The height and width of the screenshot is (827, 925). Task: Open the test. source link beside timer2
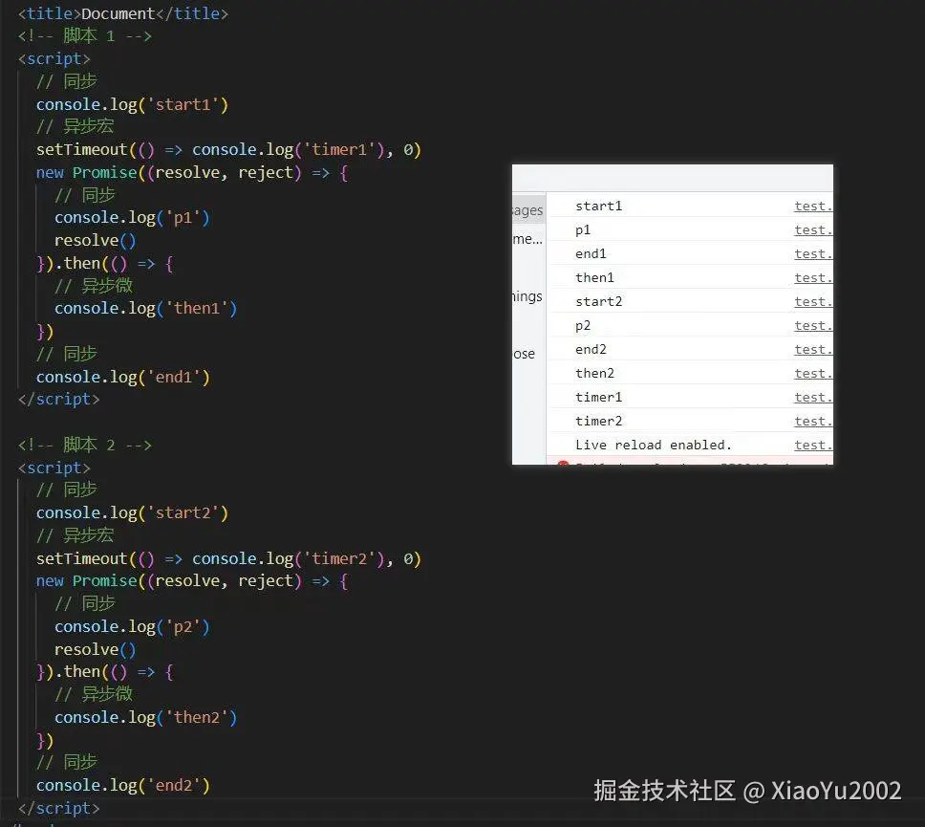click(x=811, y=421)
